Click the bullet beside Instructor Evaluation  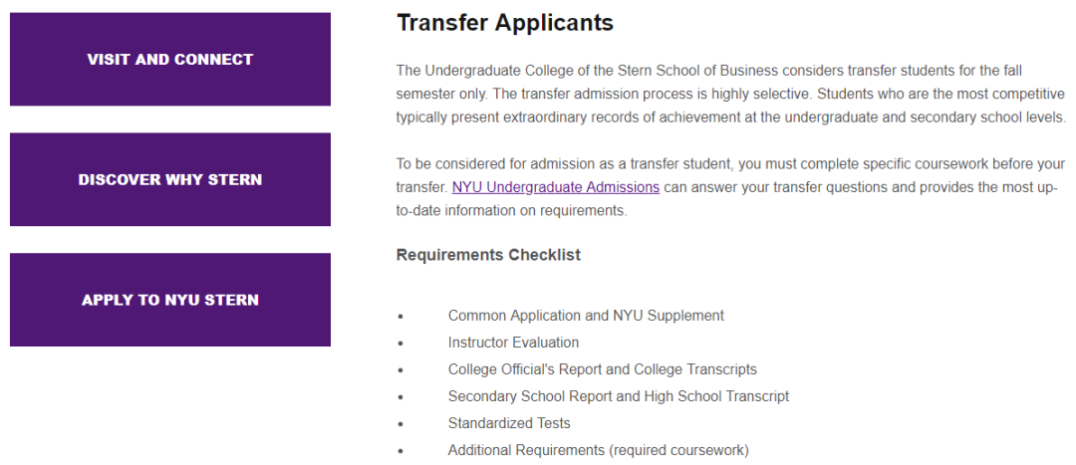coord(401,344)
